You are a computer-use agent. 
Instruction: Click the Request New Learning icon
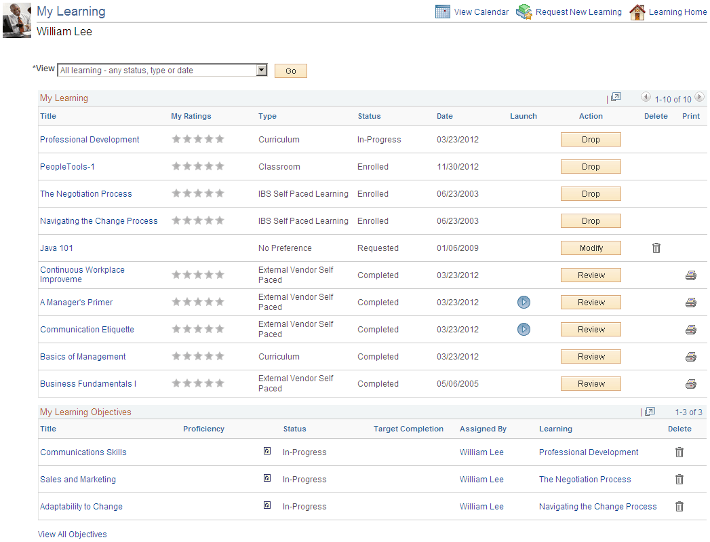tap(524, 12)
